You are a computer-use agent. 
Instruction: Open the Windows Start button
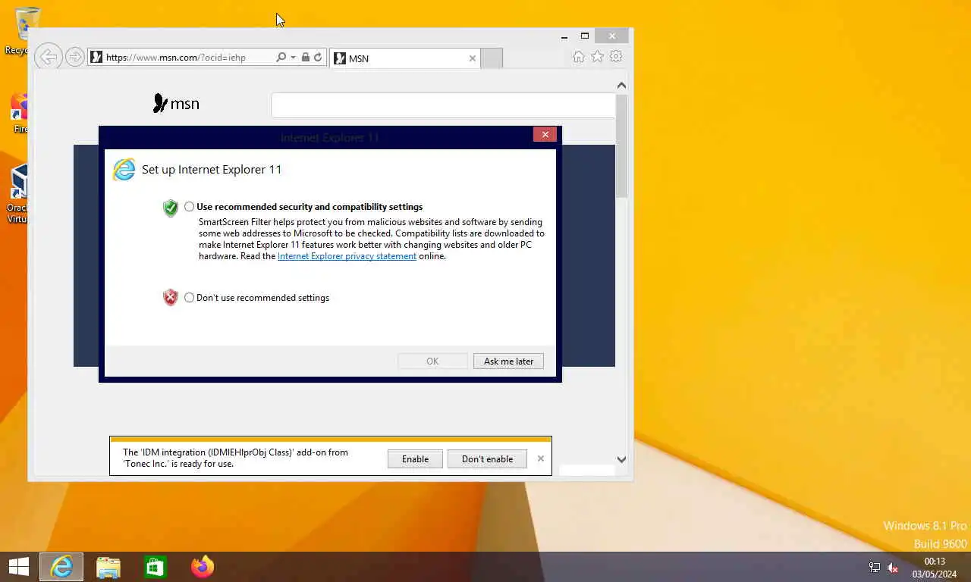(x=18, y=567)
